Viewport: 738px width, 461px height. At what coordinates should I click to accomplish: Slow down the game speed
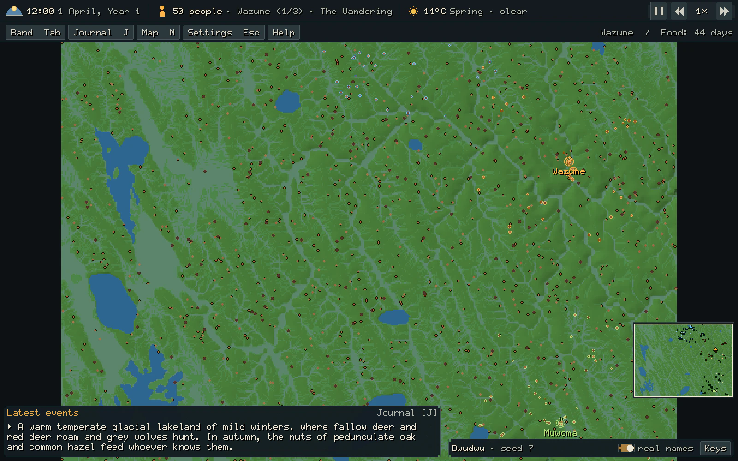coord(679,11)
